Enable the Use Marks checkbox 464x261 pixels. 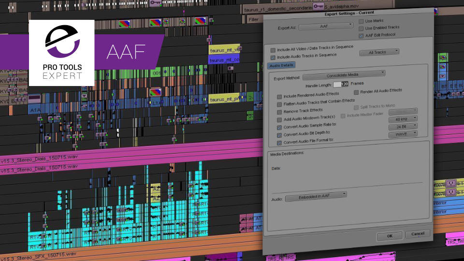tap(361, 21)
